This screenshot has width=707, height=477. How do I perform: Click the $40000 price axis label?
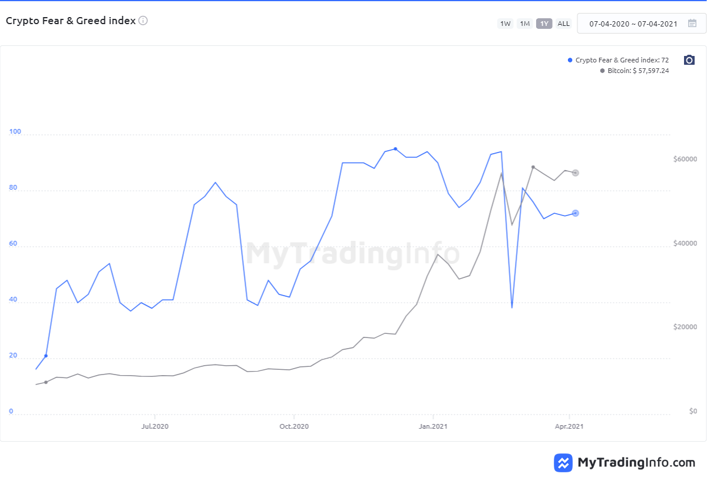685,244
